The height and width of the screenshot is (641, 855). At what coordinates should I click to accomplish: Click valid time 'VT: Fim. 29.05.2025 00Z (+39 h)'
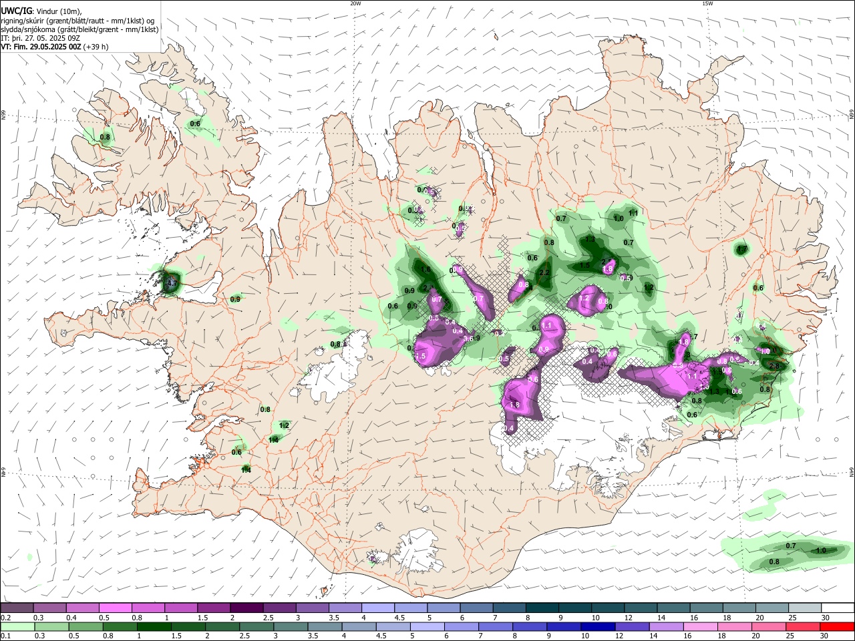pos(55,47)
